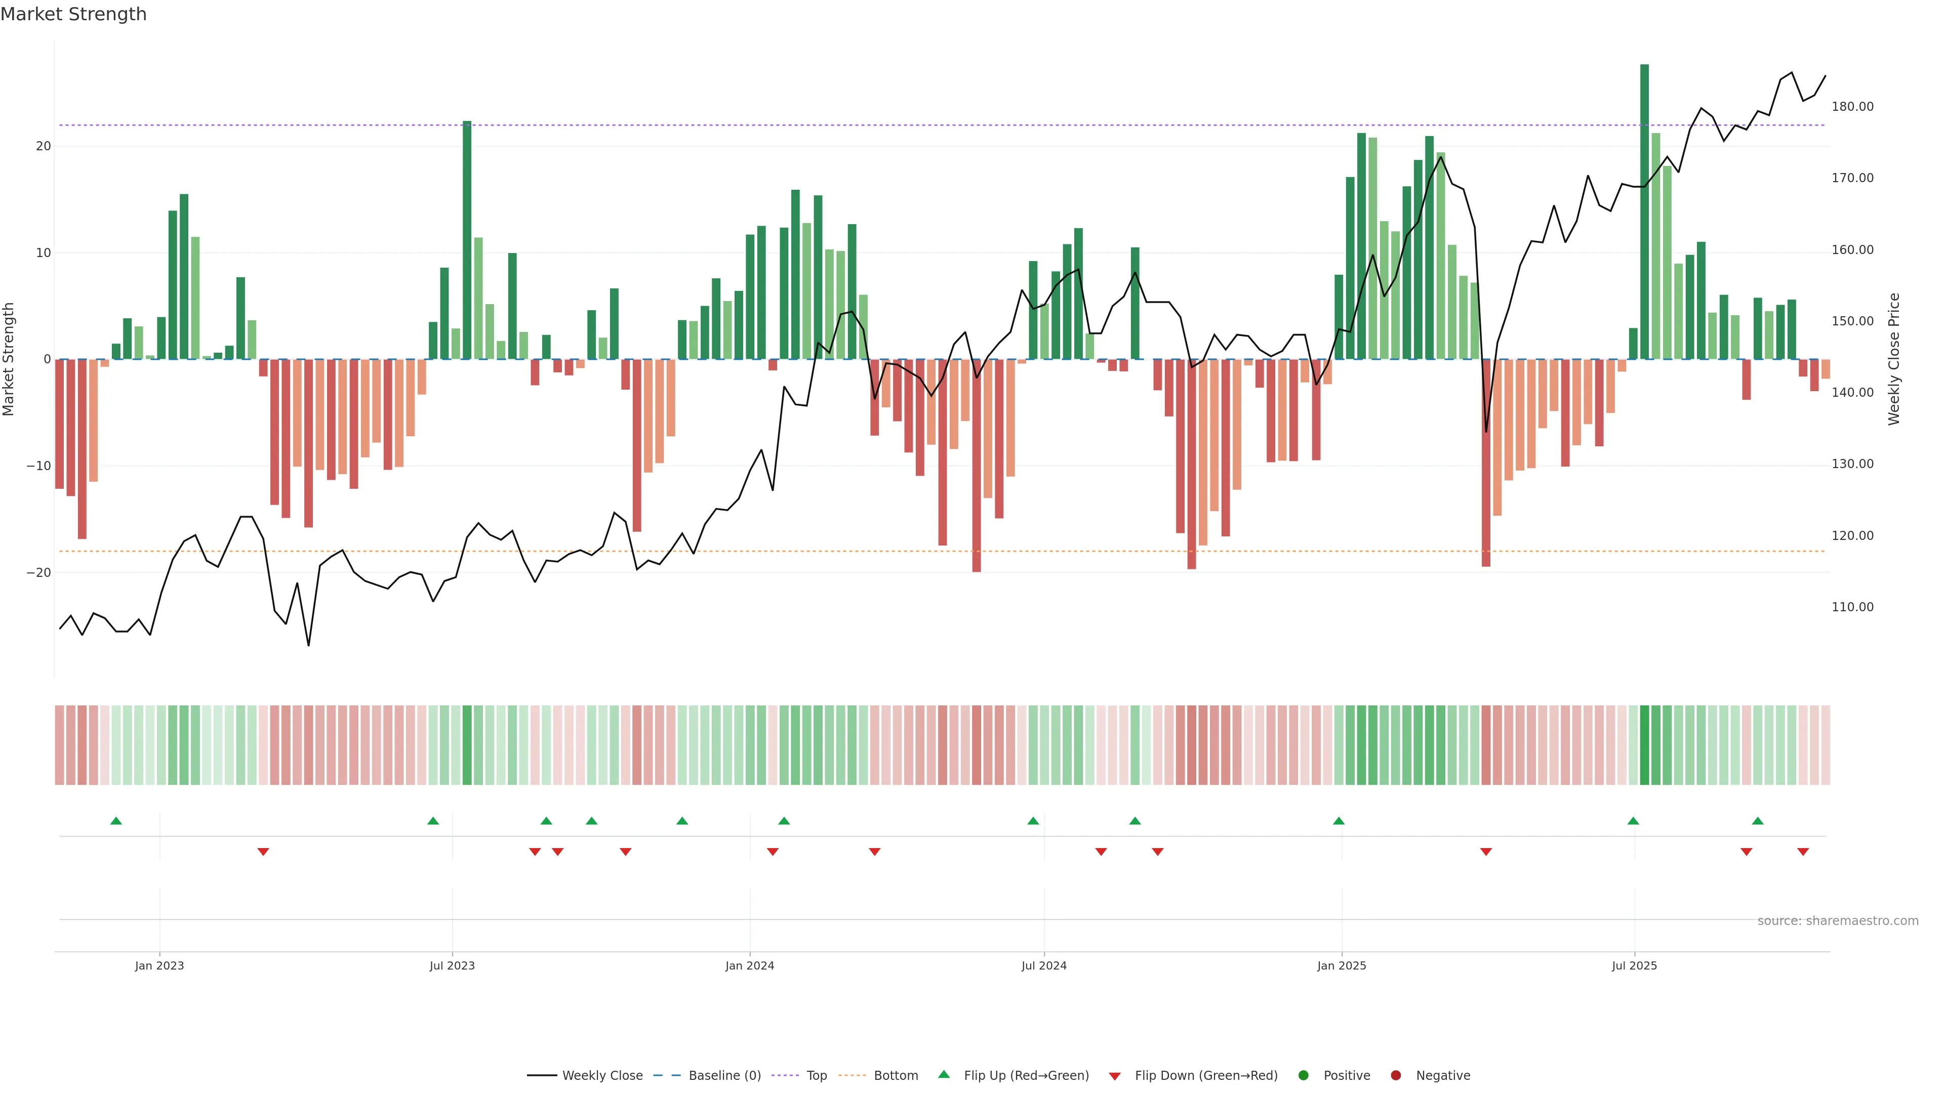This screenshot has height=1093, width=1944.
Task: Click the Jan 2023 x-axis label
Action: tap(159, 965)
